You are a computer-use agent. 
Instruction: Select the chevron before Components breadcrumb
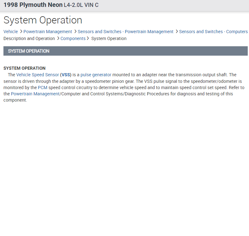pos(58,38)
